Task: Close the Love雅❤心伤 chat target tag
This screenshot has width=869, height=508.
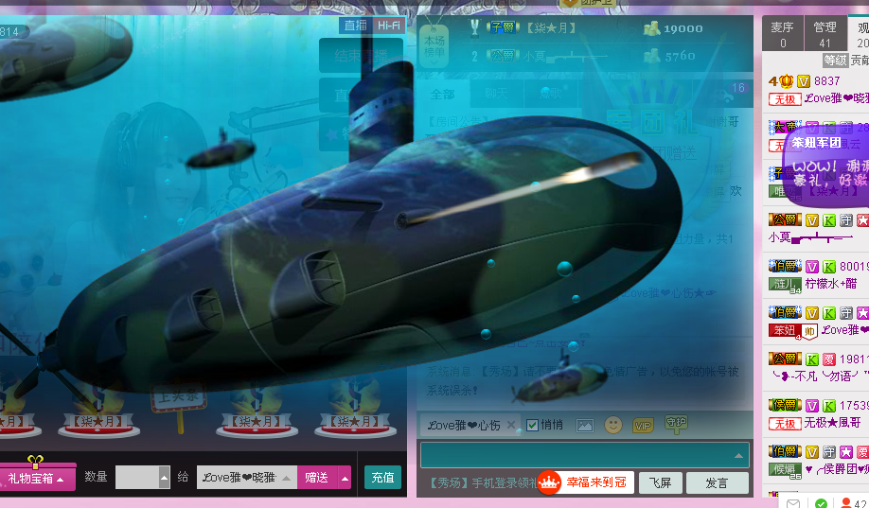Action: pos(511,425)
